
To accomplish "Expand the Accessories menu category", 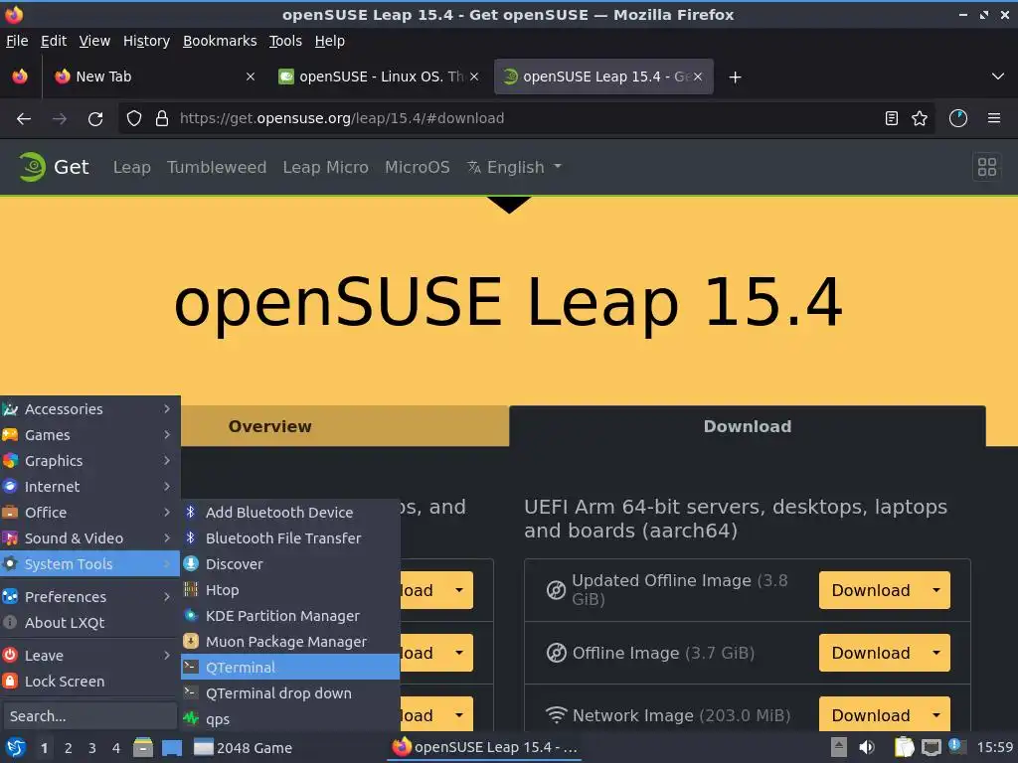I will [x=90, y=408].
